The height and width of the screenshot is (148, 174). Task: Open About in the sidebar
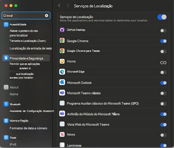[x=11, y=87]
